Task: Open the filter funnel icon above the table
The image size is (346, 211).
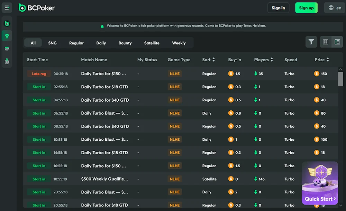Action: (311, 41)
